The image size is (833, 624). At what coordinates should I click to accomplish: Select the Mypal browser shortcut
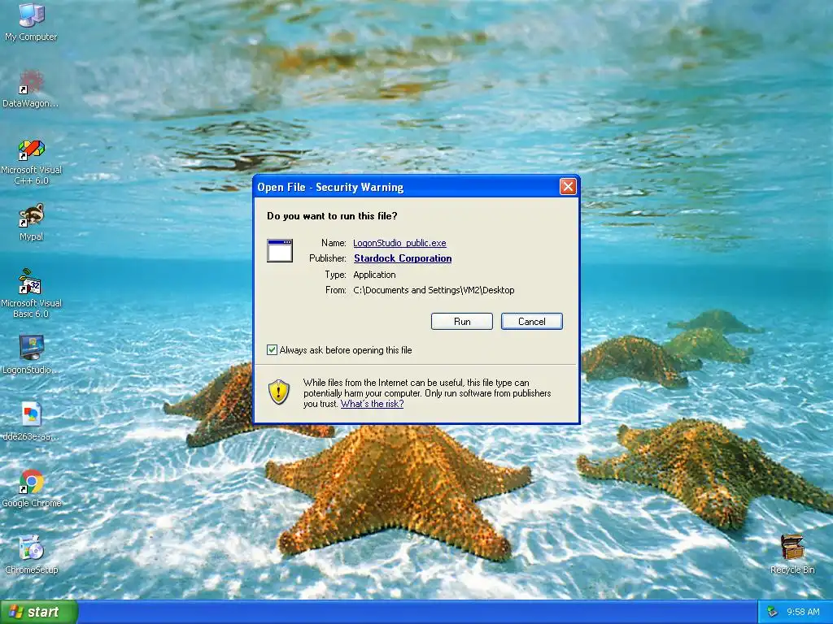(31, 223)
